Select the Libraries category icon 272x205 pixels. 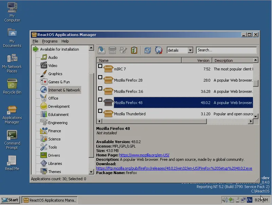pos(44,163)
